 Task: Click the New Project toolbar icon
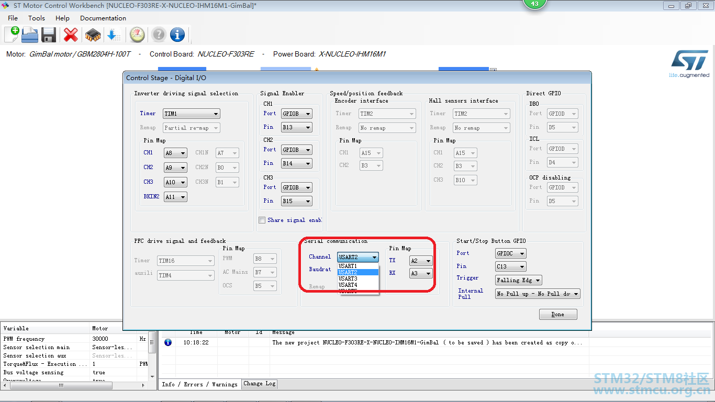(12, 35)
